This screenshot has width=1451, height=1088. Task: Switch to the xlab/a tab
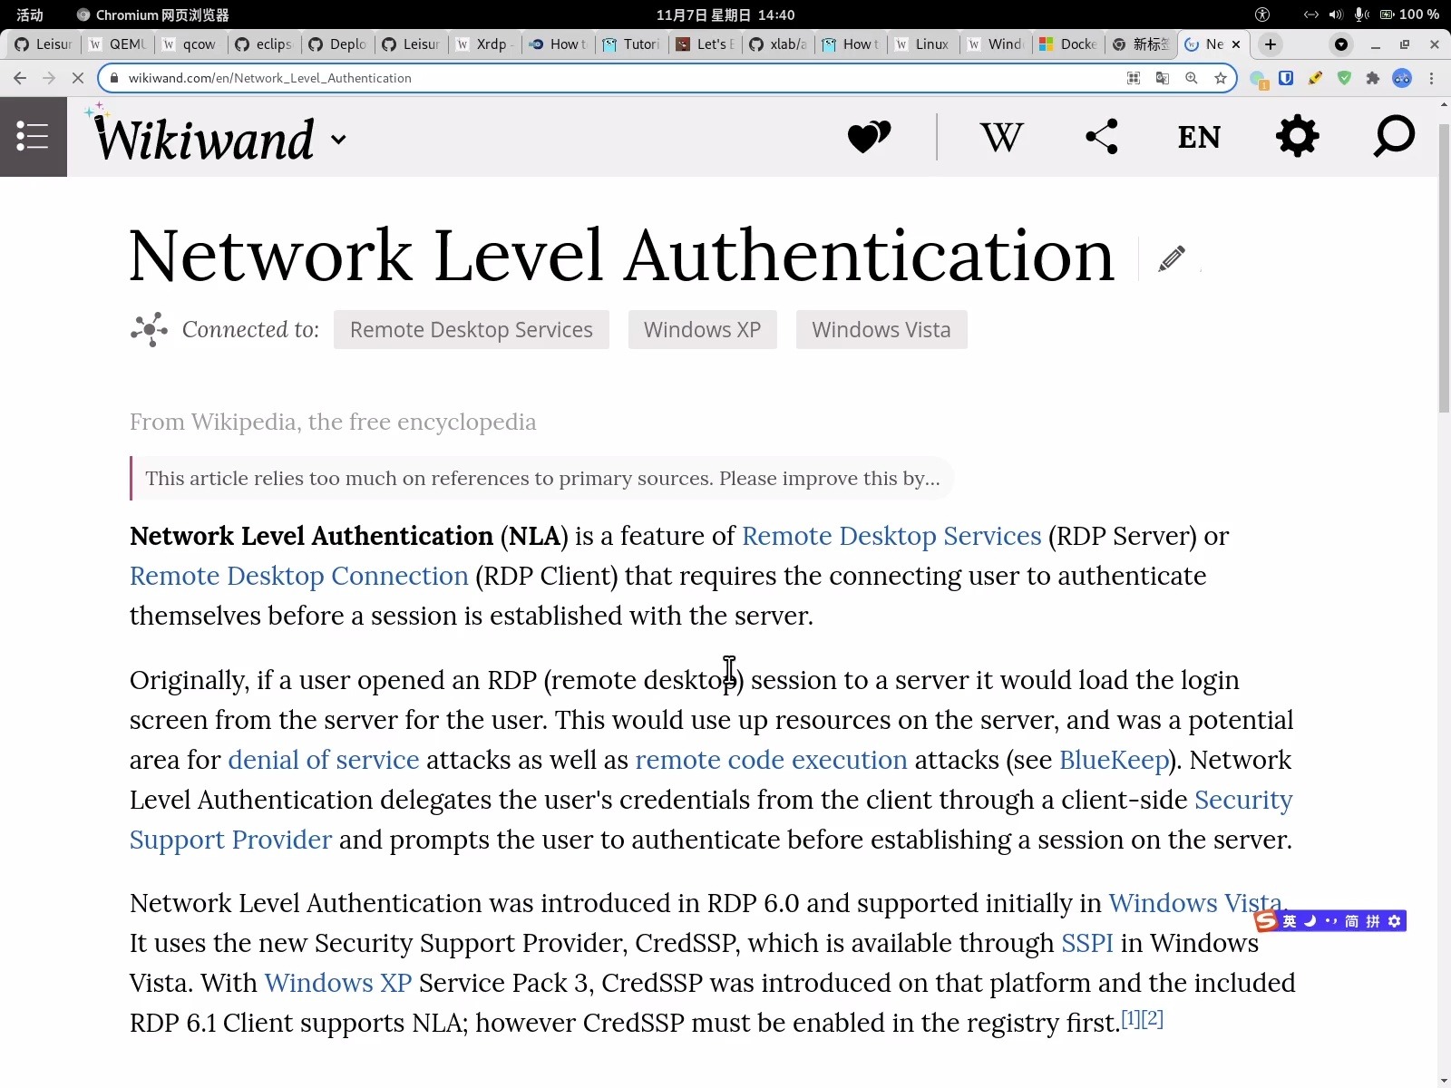[x=779, y=44]
